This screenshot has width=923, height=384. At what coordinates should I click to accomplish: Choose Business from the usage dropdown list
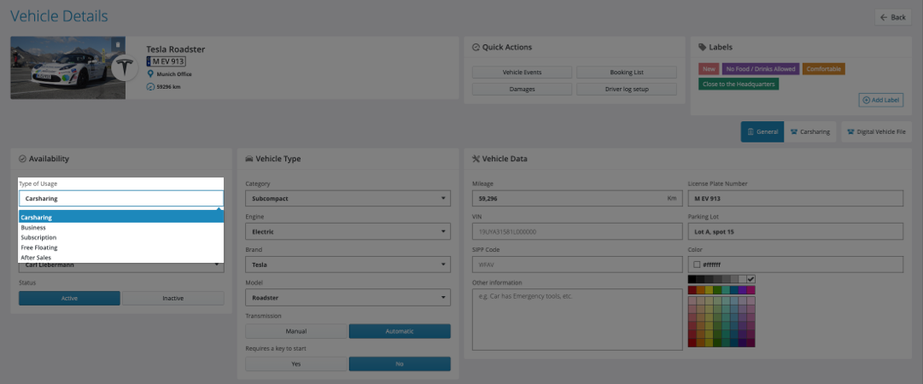tap(121, 228)
